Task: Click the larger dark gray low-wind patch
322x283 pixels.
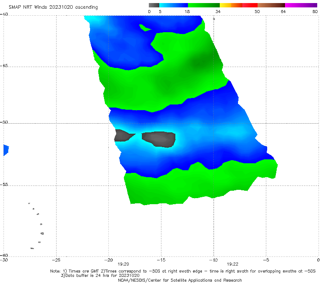Action: point(159,139)
